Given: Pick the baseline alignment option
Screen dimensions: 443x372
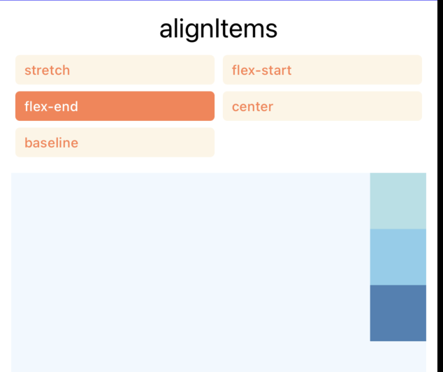Looking at the screenshot, I should pyautogui.click(x=115, y=143).
